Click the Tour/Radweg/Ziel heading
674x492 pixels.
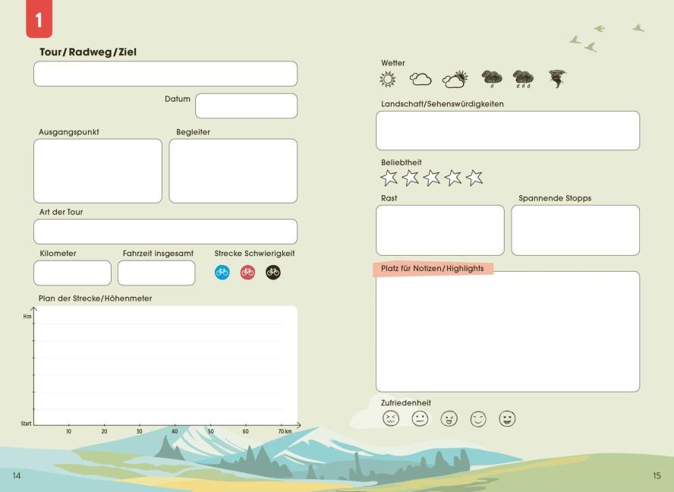[x=88, y=52]
